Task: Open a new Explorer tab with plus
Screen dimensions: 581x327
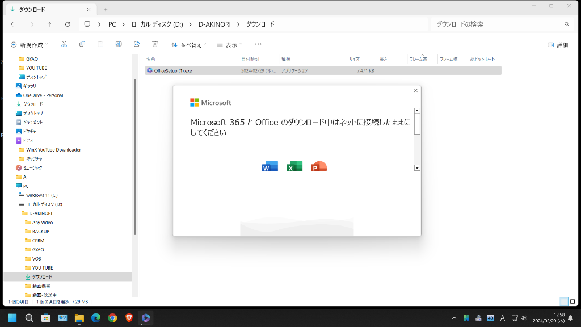Action: pyautogui.click(x=106, y=10)
